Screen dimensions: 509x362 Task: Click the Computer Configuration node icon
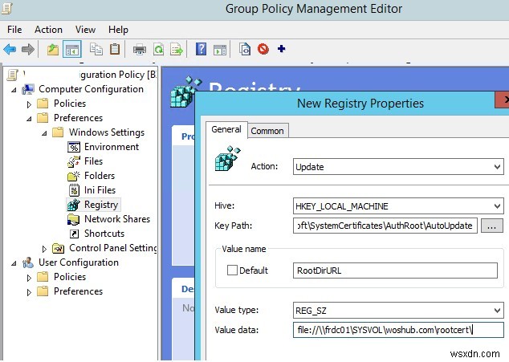pyautogui.click(x=28, y=89)
